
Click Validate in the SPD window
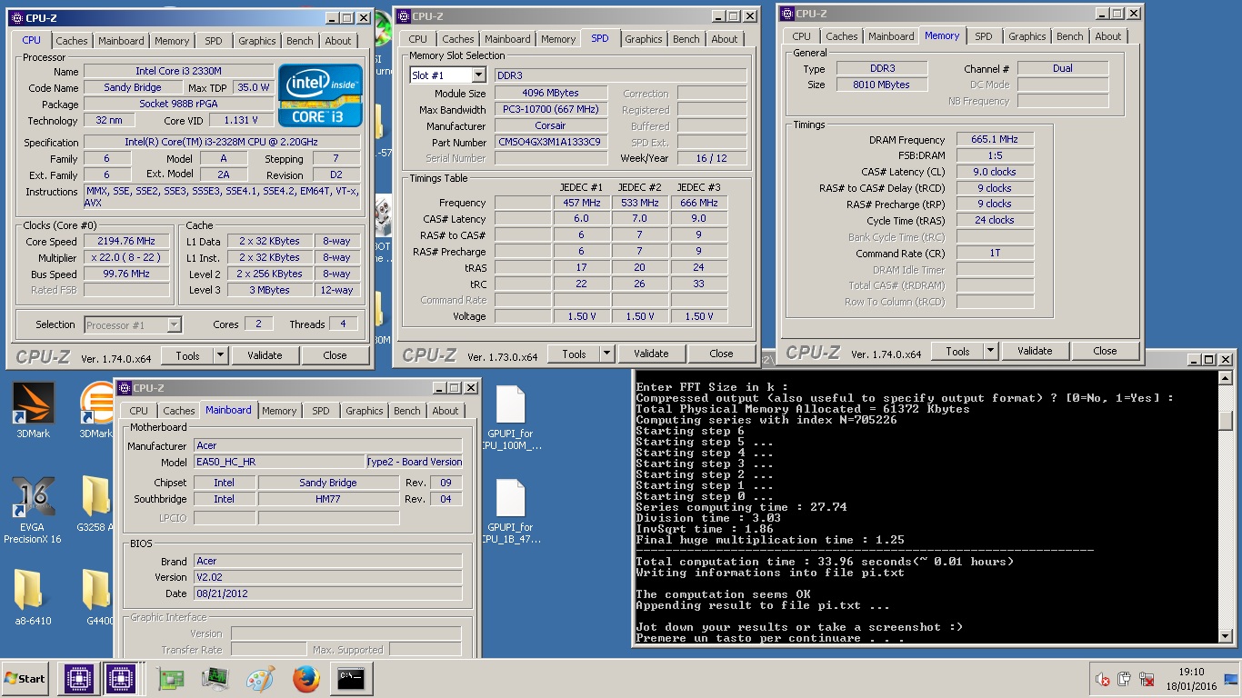[651, 354]
